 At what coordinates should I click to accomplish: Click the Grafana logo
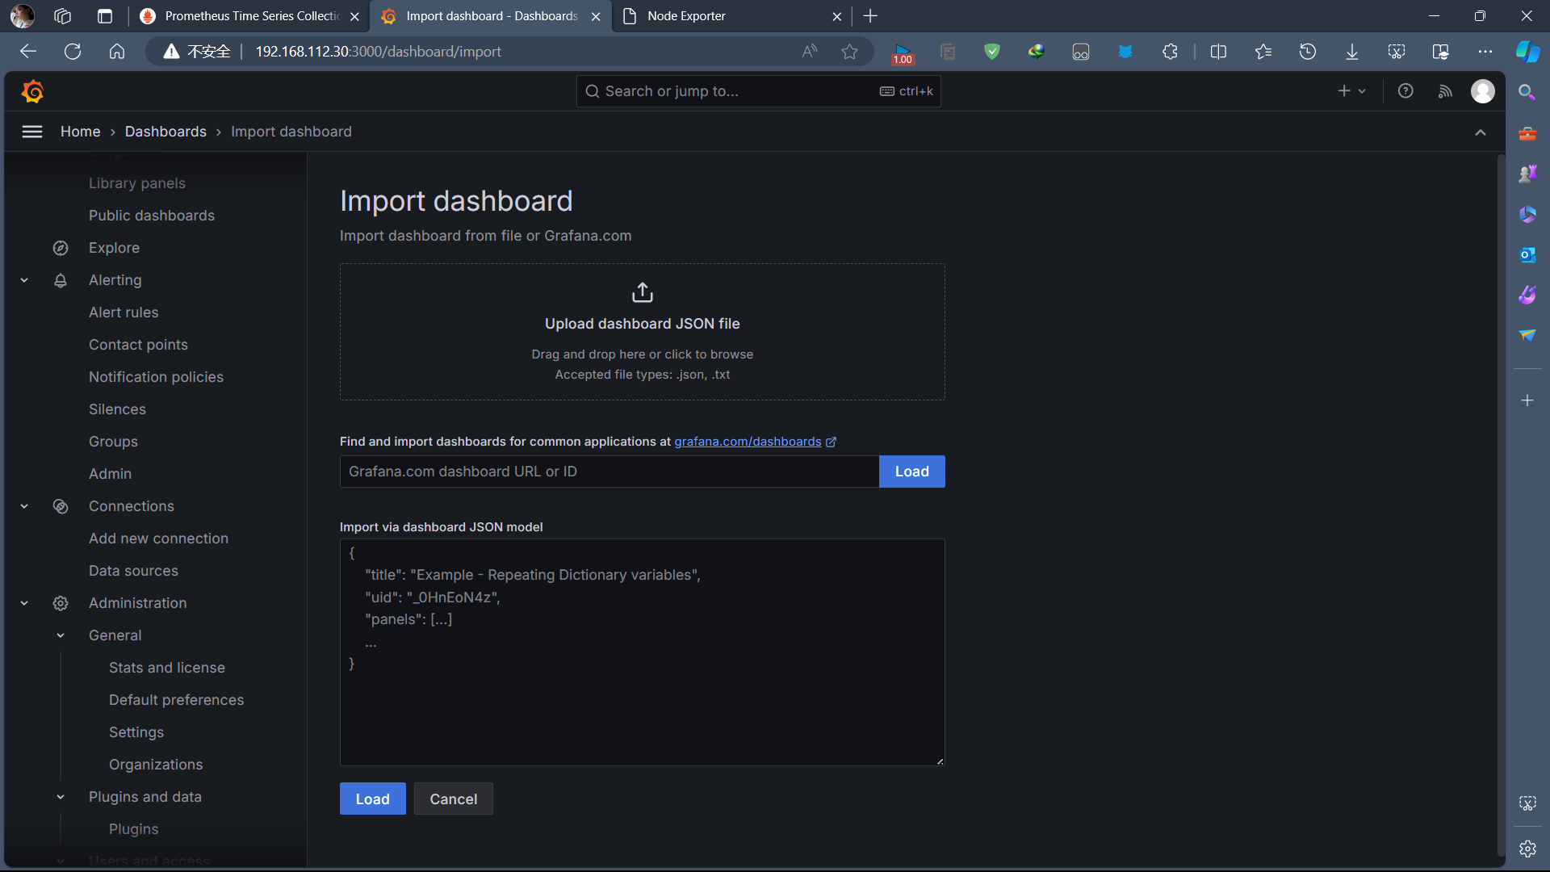tap(32, 90)
